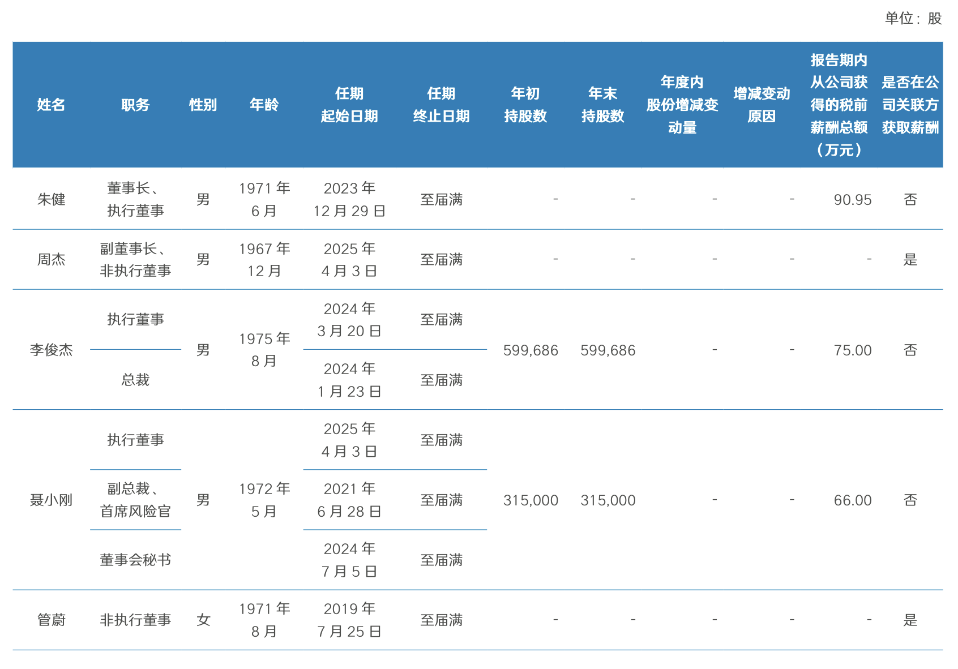Select the salary value 66.00
958x669 pixels.
click(852, 500)
